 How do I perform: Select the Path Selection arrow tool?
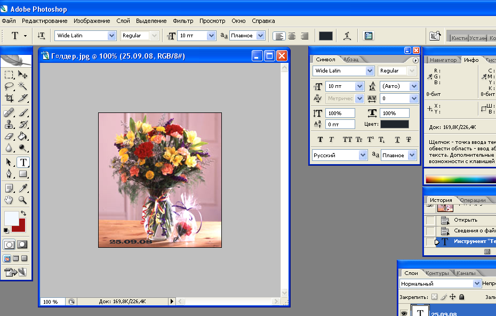coord(9,162)
